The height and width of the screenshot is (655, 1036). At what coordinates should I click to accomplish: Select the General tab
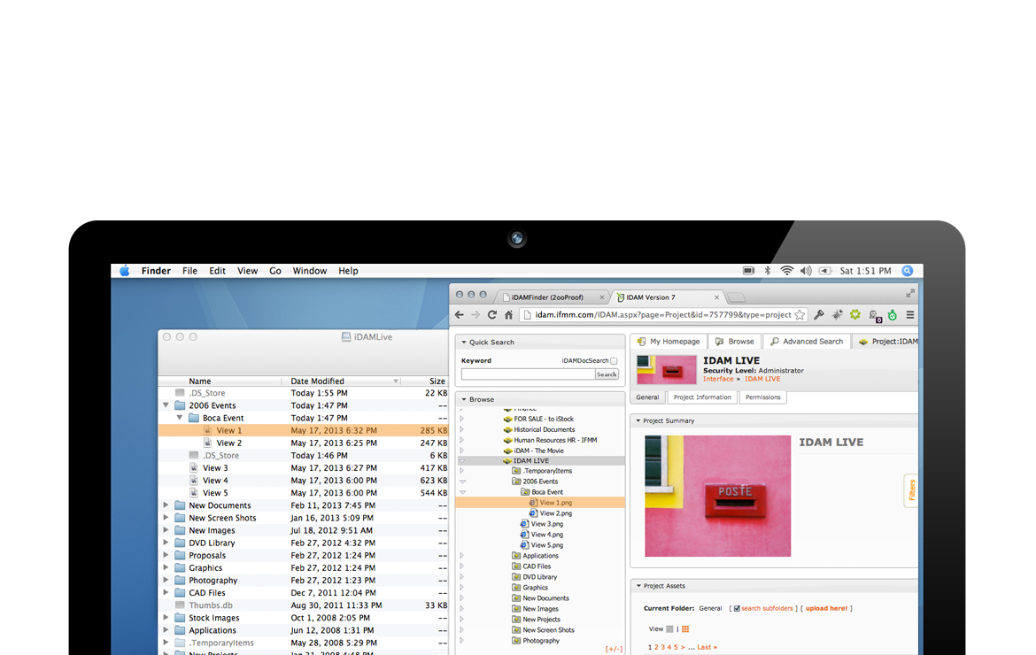(647, 397)
